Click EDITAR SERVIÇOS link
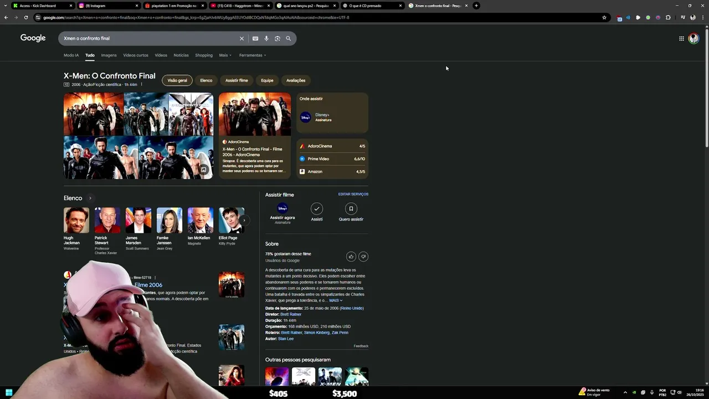 (353, 195)
